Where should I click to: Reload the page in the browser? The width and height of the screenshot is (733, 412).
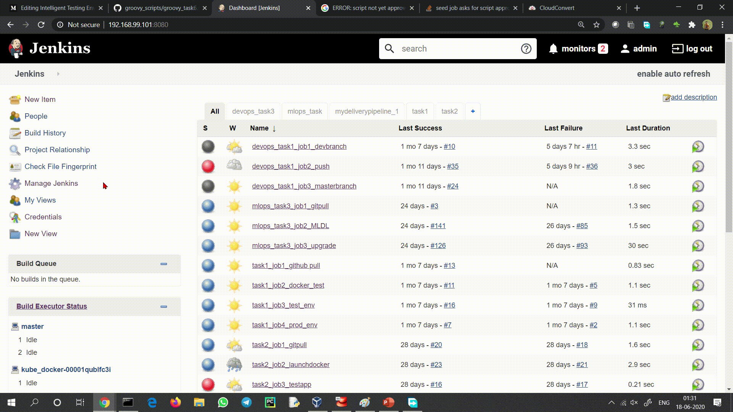(41, 25)
